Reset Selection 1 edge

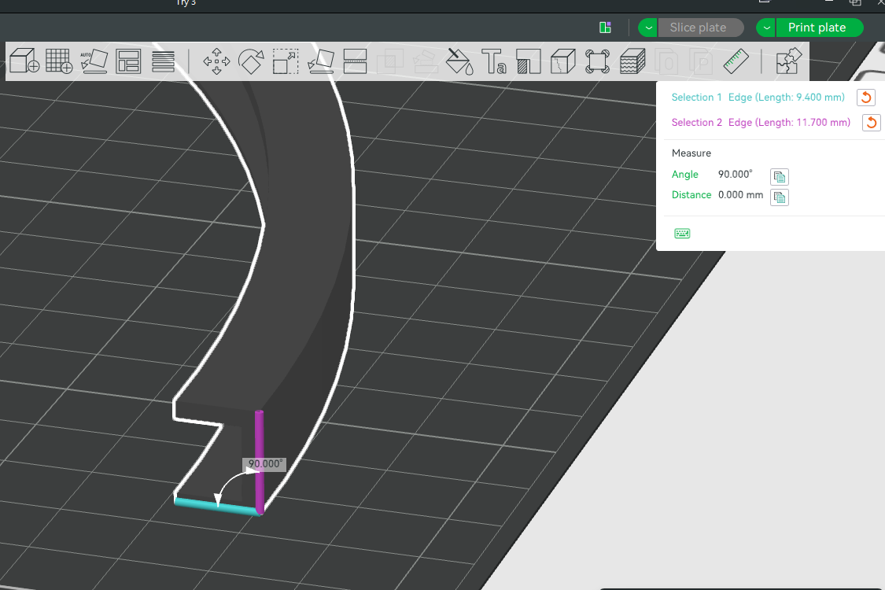tap(865, 98)
